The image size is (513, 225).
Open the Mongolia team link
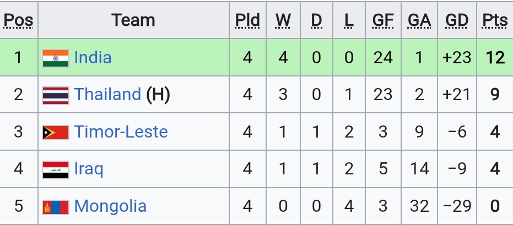(110, 206)
